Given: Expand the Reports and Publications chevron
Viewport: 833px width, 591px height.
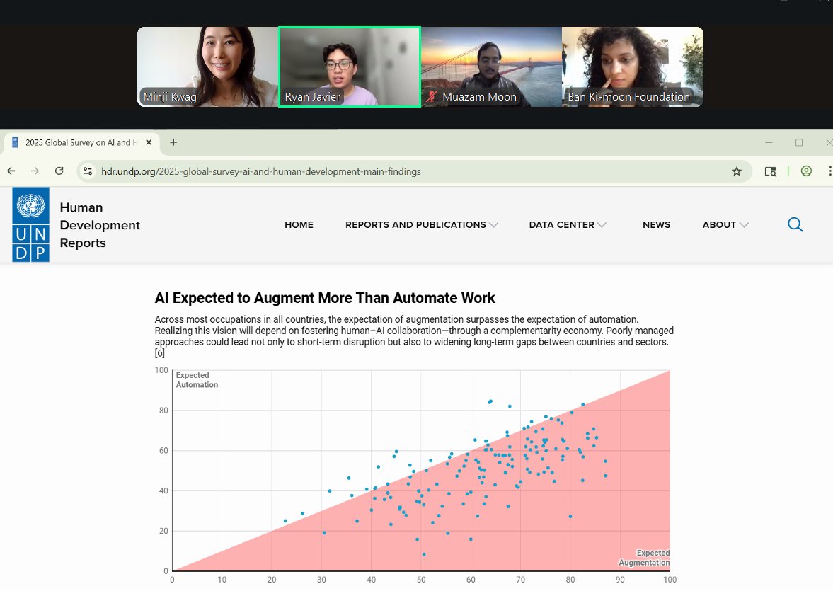Looking at the screenshot, I should 493,225.
